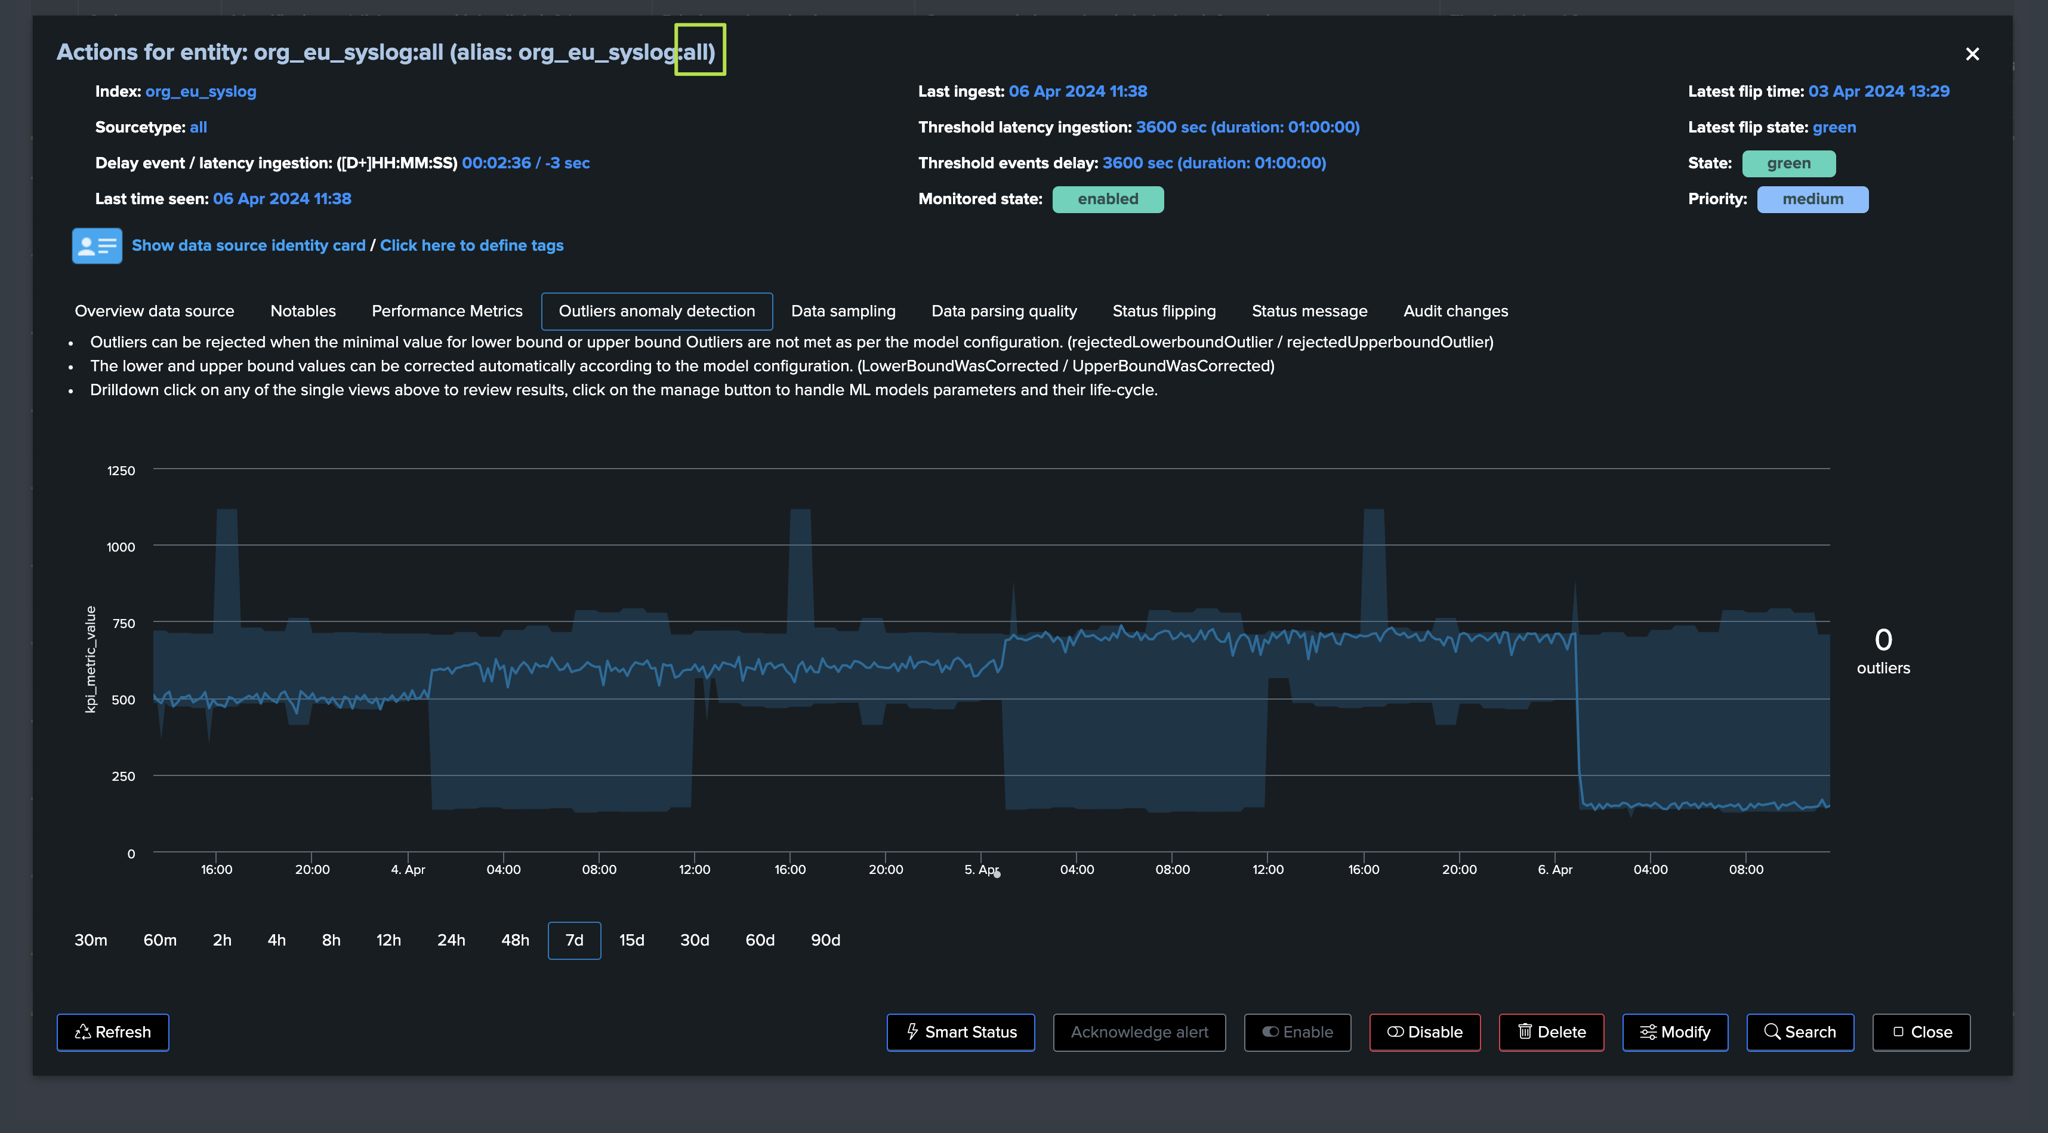2048x1133 pixels.
Task: Click the Refresh button
Action: [x=113, y=1032]
